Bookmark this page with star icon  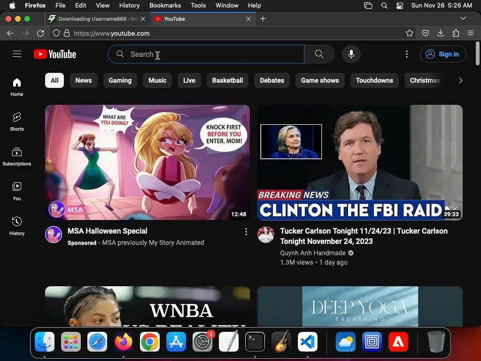pyautogui.click(x=410, y=33)
